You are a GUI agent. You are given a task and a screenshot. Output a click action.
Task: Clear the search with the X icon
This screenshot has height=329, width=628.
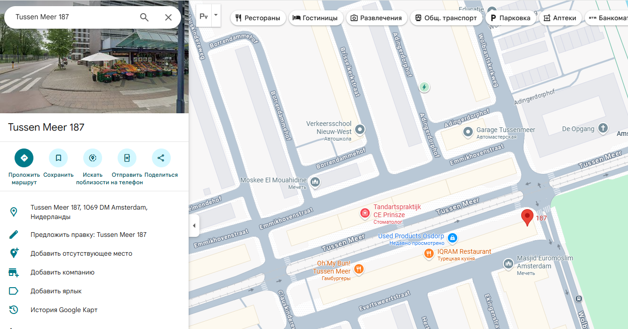pos(168,17)
